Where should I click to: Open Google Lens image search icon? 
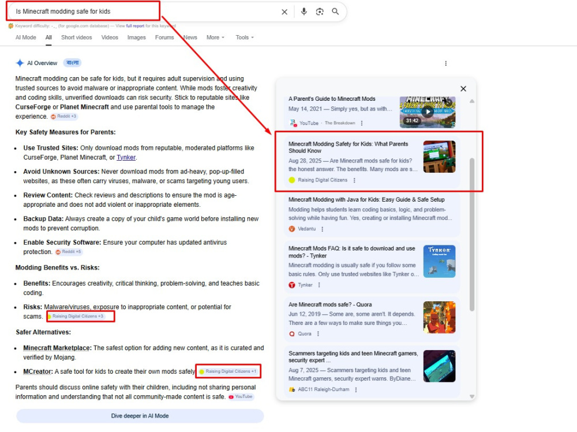(320, 12)
